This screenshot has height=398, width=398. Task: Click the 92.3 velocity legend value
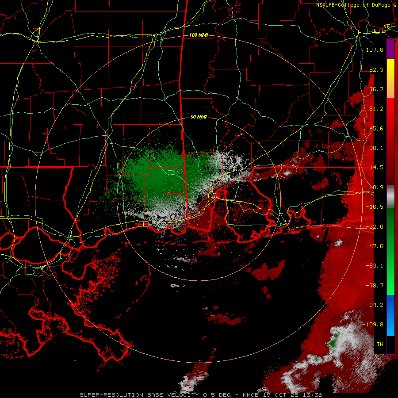[376, 69]
